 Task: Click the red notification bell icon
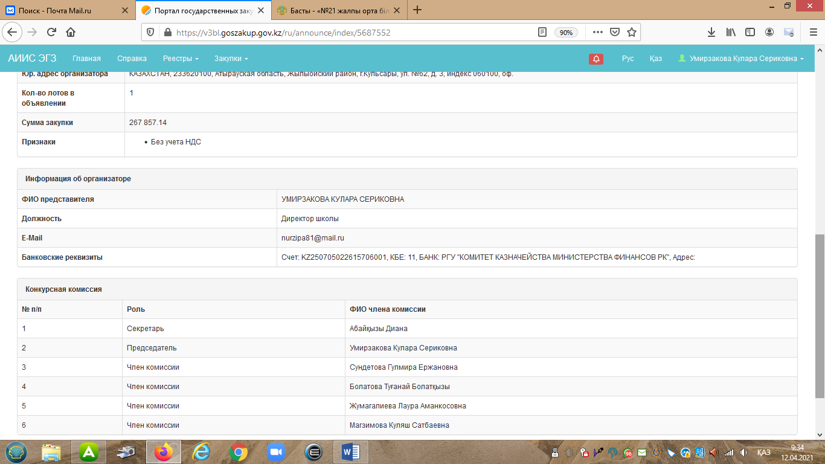tap(596, 59)
